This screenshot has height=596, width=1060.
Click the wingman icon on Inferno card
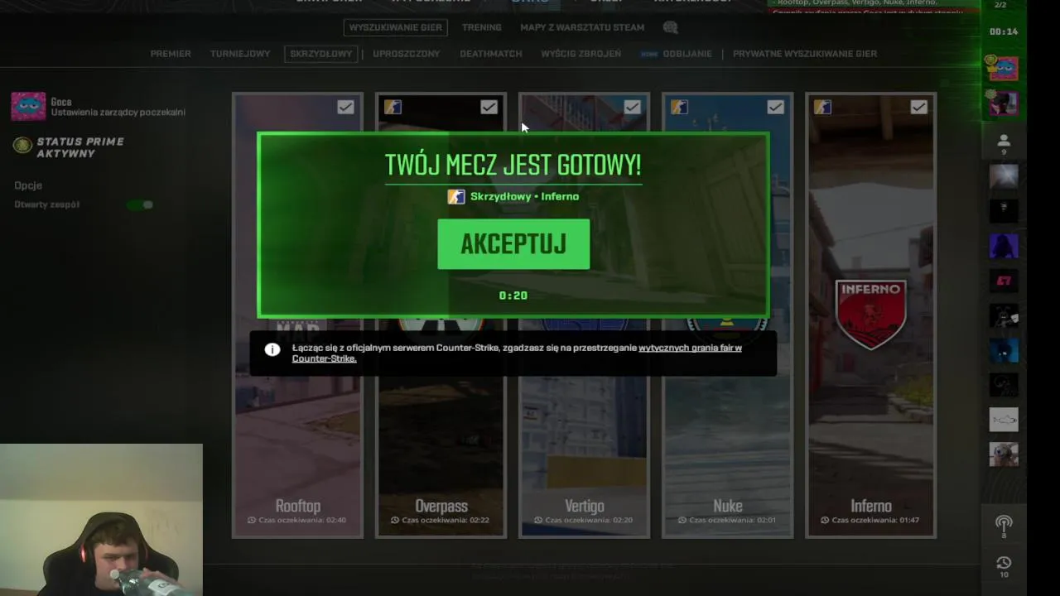point(822,107)
